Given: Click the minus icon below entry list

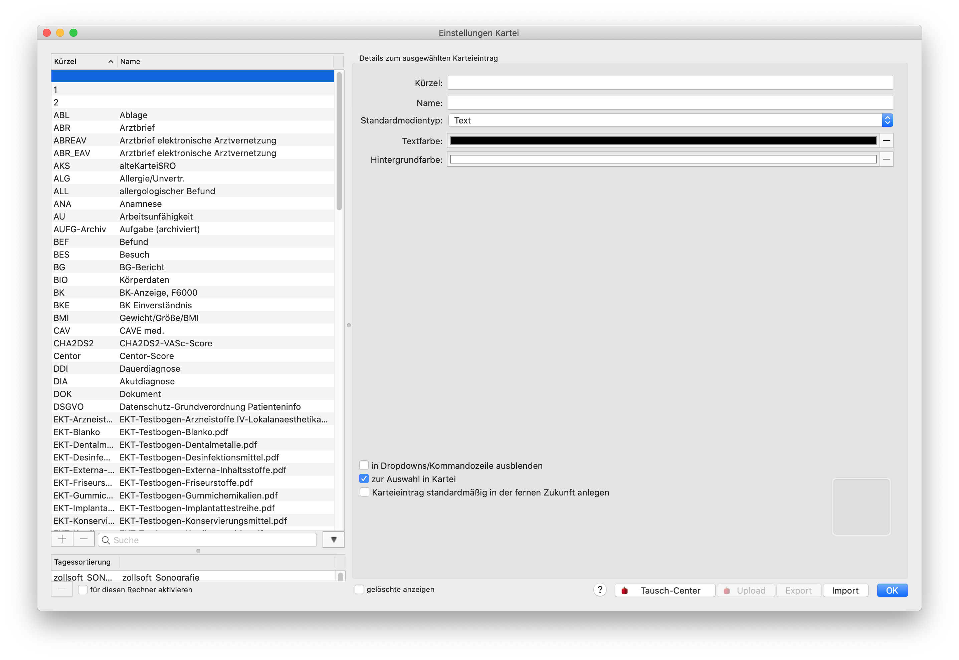Looking at the screenshot, I should click(x=84, y=539).
